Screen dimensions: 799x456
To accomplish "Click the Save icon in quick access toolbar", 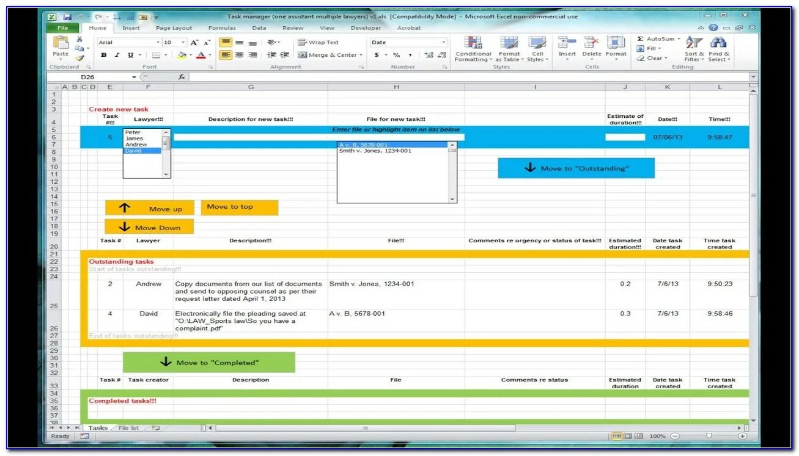I will click(67, 17).
